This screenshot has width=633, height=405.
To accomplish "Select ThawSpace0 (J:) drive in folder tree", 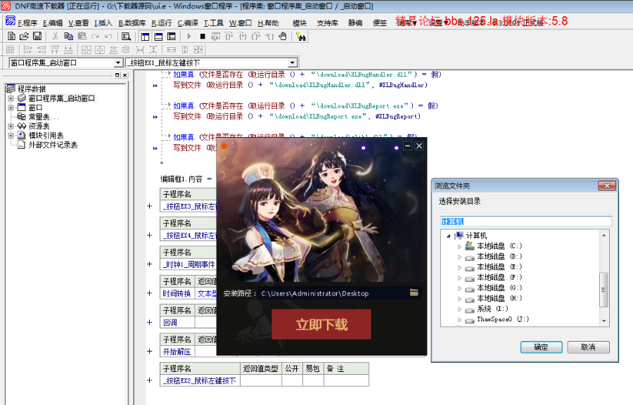I will pyautogui.click(x=503, y=319).
